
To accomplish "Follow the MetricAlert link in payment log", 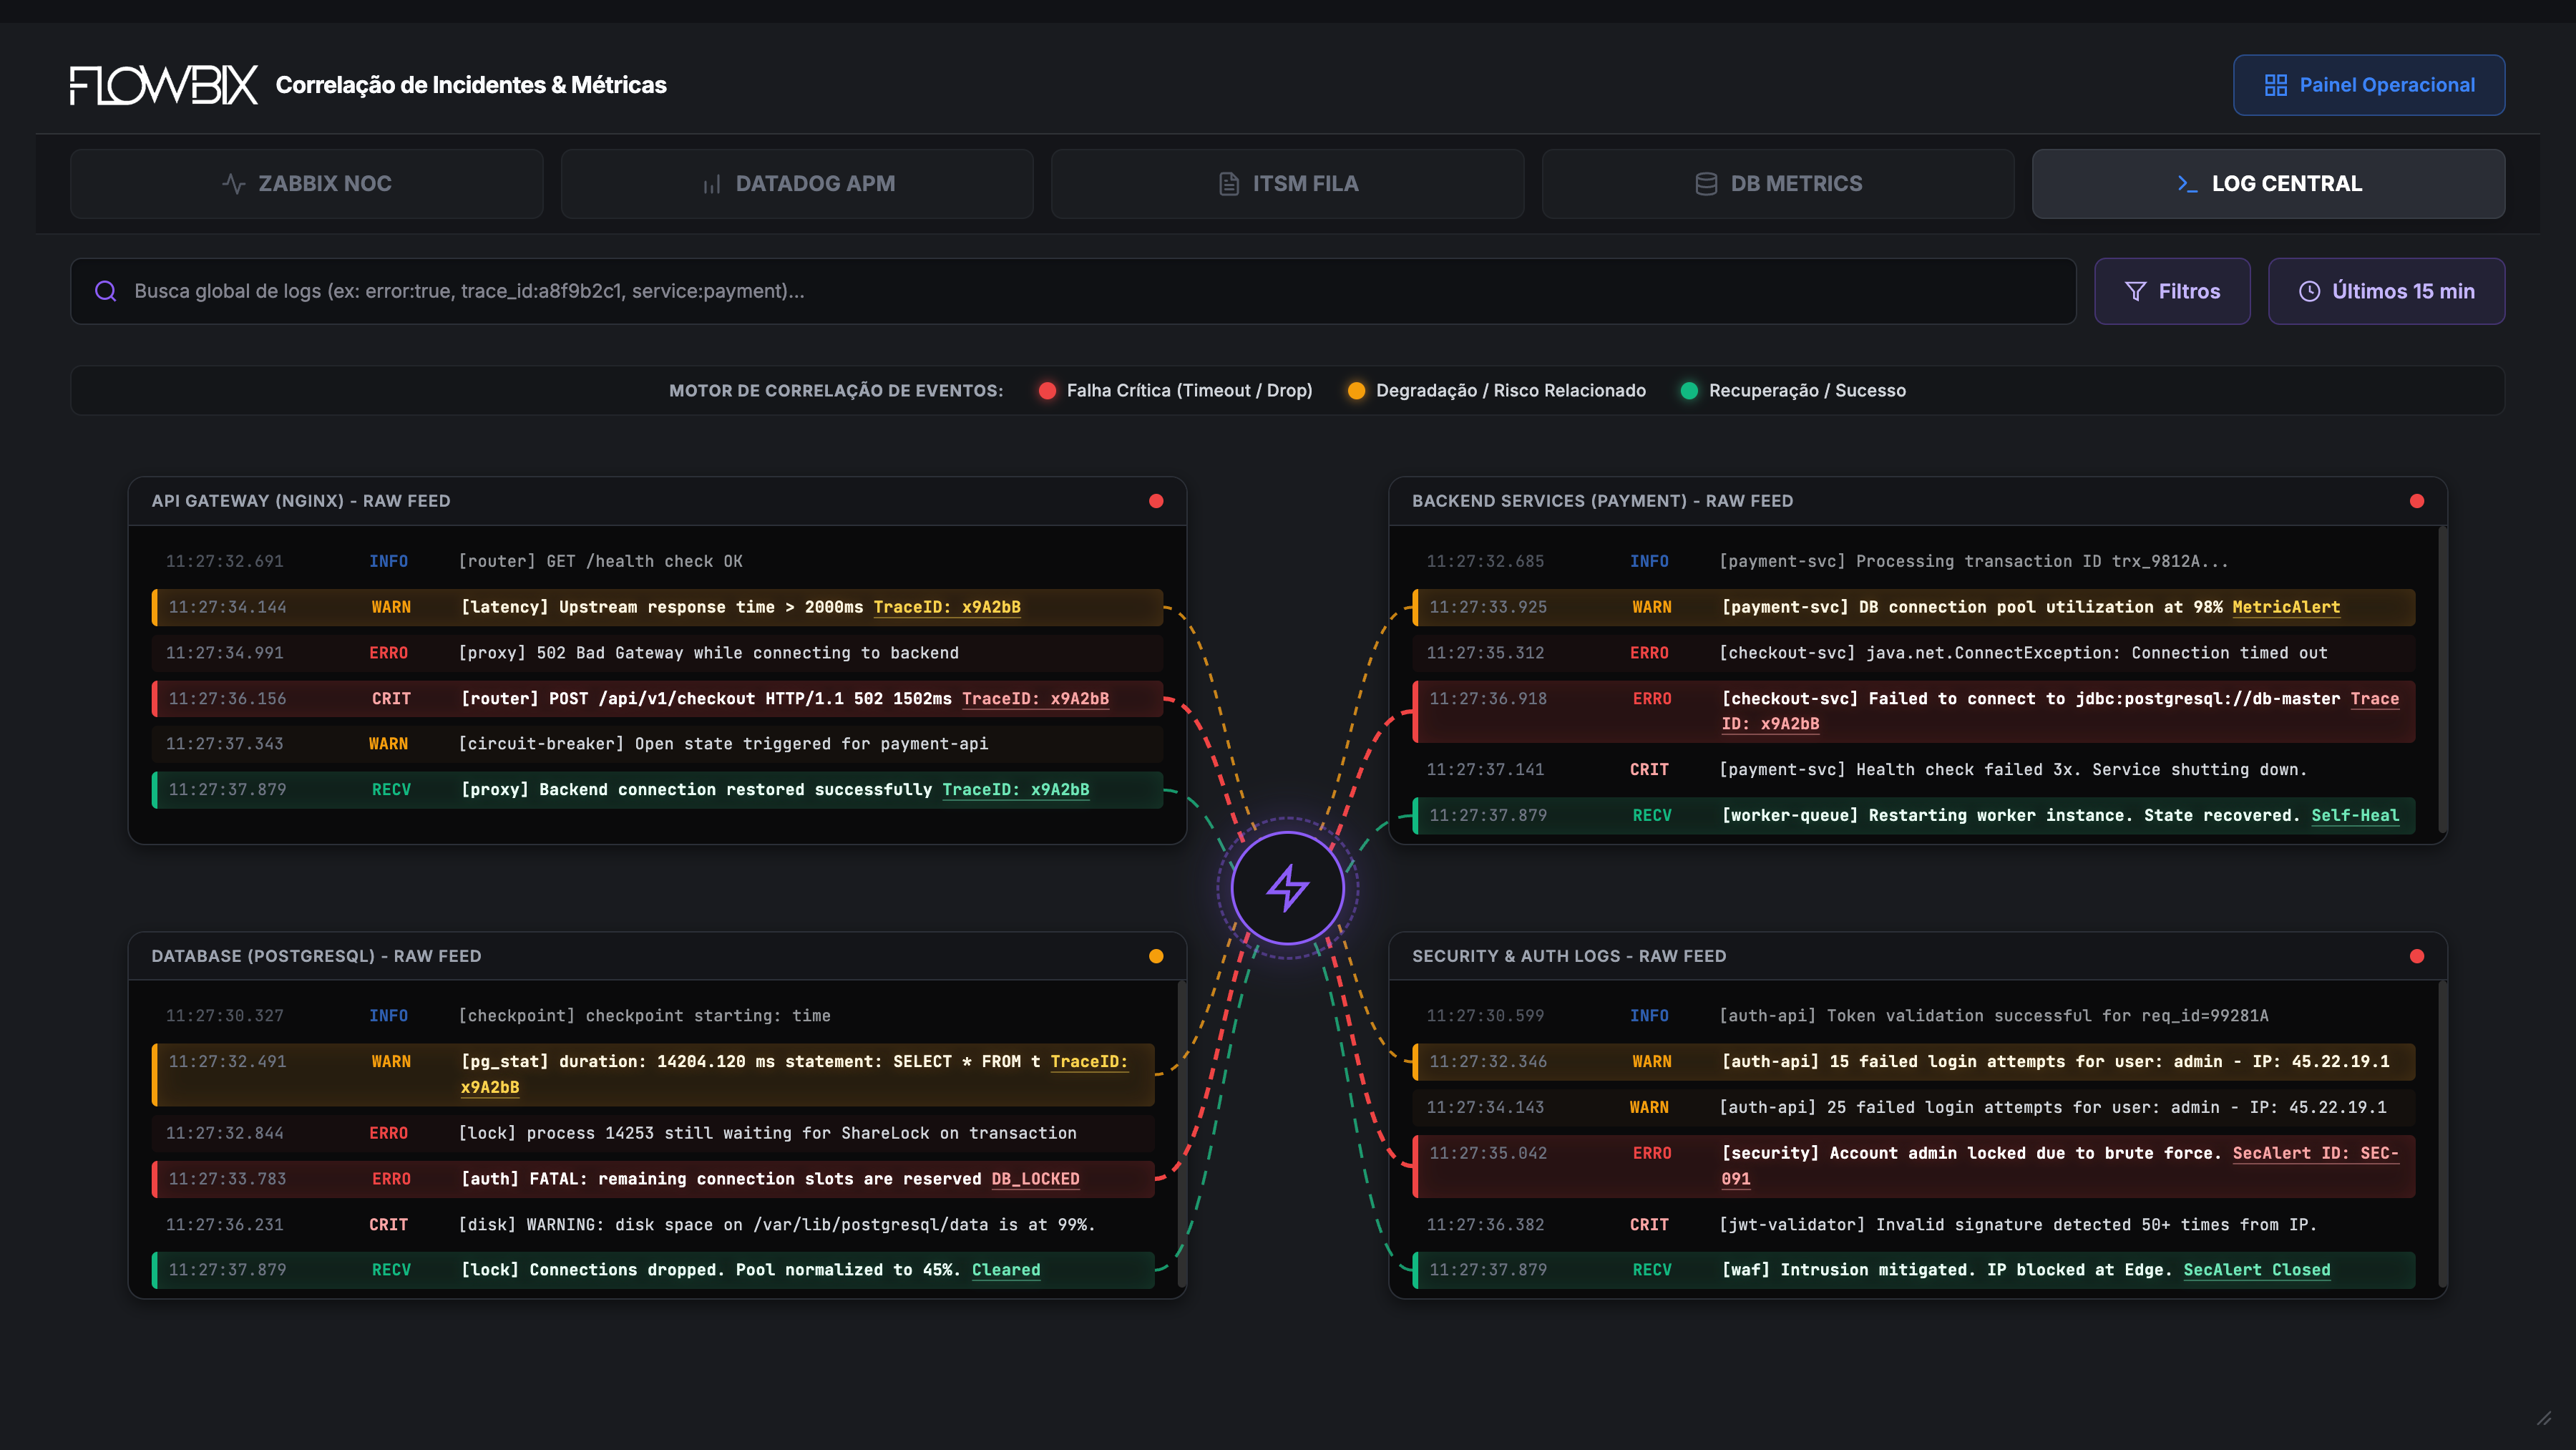I will coord(2286,607).
